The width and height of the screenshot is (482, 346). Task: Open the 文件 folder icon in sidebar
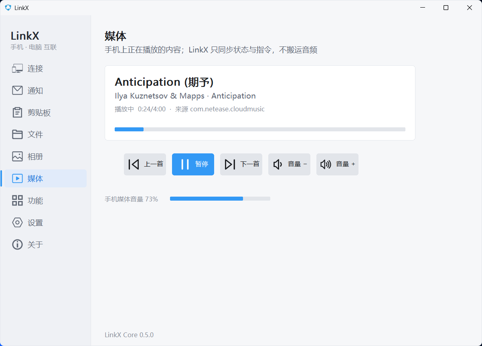coord(17,135)
